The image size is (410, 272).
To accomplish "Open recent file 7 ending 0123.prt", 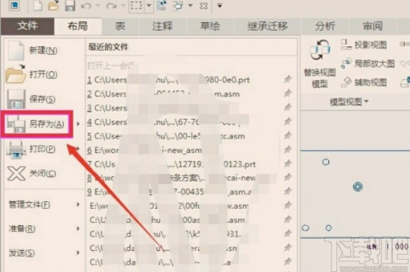I will tap(171, 164).
